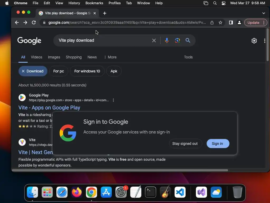Launch Safari from the dock
The width and height of the screenshot is (270, 203).
click(x=62, y=192)
